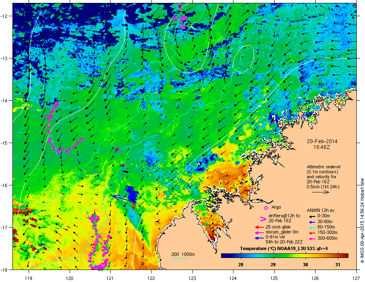Click the magenta glider track near 17.5°S

coord(100,242)
